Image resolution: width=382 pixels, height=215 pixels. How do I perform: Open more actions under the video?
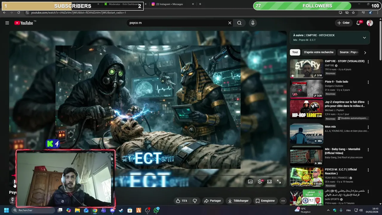(283, 201)
